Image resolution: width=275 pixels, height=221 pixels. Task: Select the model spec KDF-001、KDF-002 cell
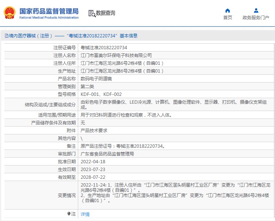pyautogui.click(x=101, y=94)
